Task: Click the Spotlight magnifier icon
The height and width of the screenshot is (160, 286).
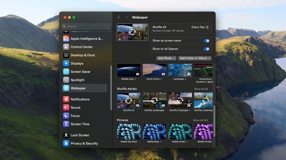Action: click(66, 80)
